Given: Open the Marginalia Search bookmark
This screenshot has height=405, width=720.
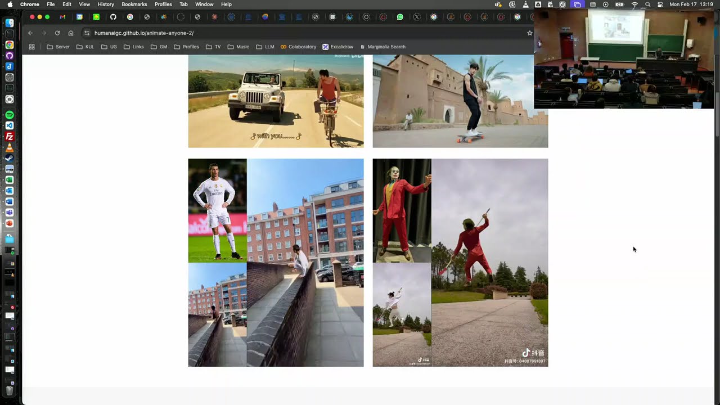Looking at the screenshot, I should [x=382, y=47].
